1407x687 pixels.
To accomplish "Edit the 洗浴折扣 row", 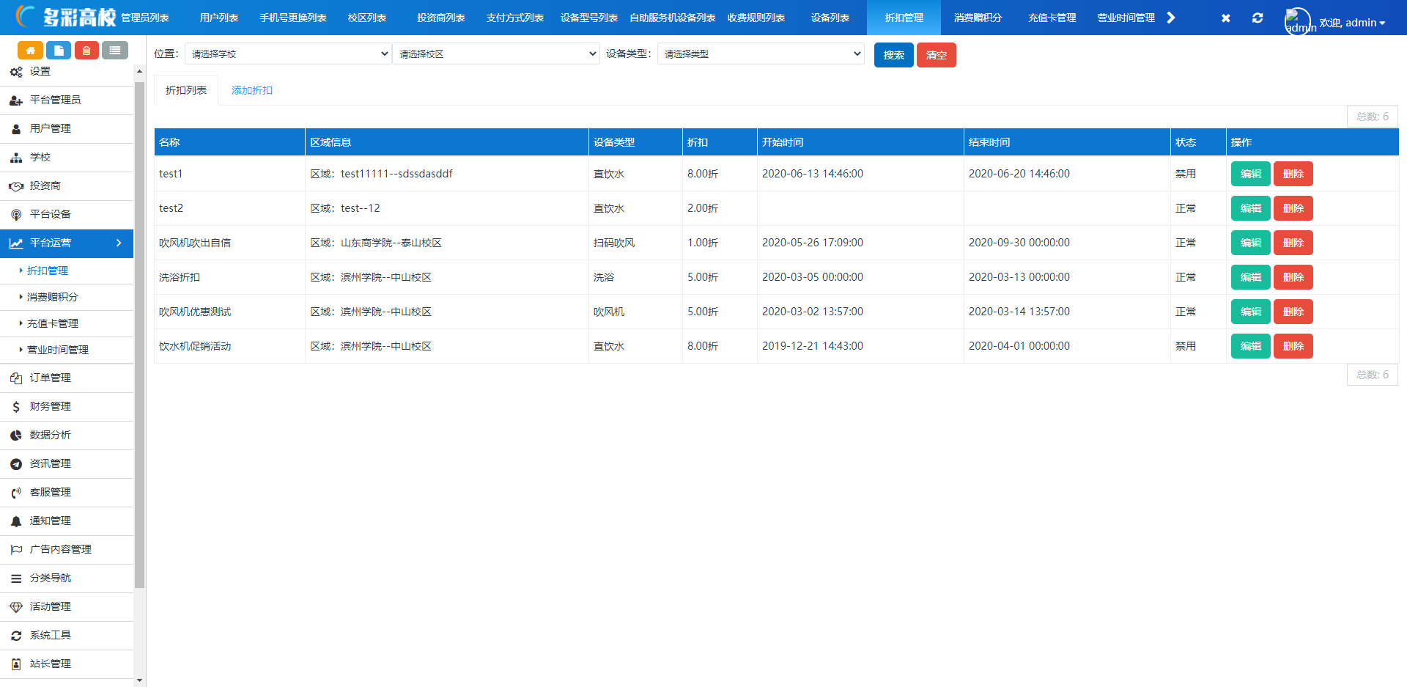I will click(1250, 277).
